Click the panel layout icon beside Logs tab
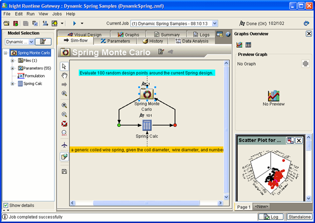Viewport: 315px width, 223px height. 220,34
